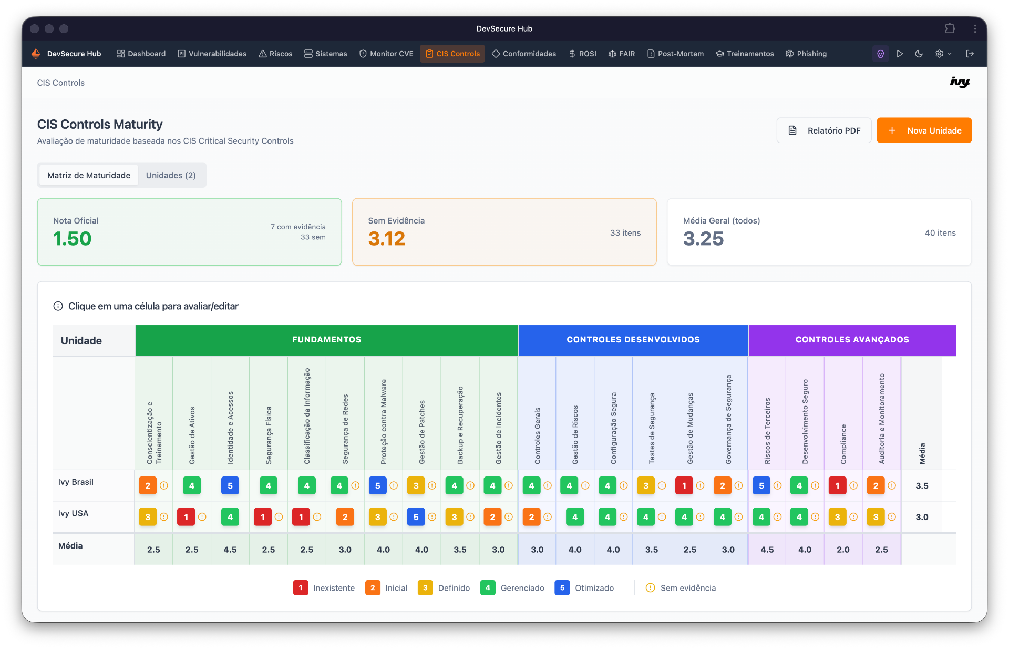The height and width of the screenshot is (649, 1009).
Task: Click no-evidence icon for Ivy Brasil Compliance
Action: [853, 485]
